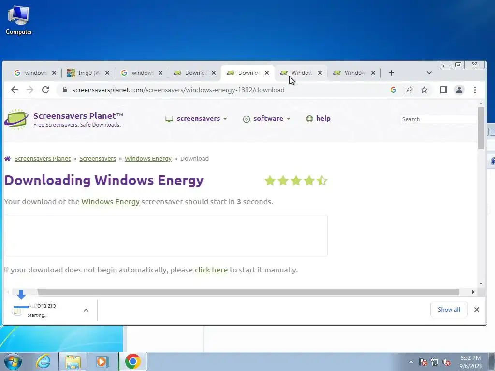Open Screensavers Planet breadcrumb link
The image size is (495, 371).
coord(43,158)
